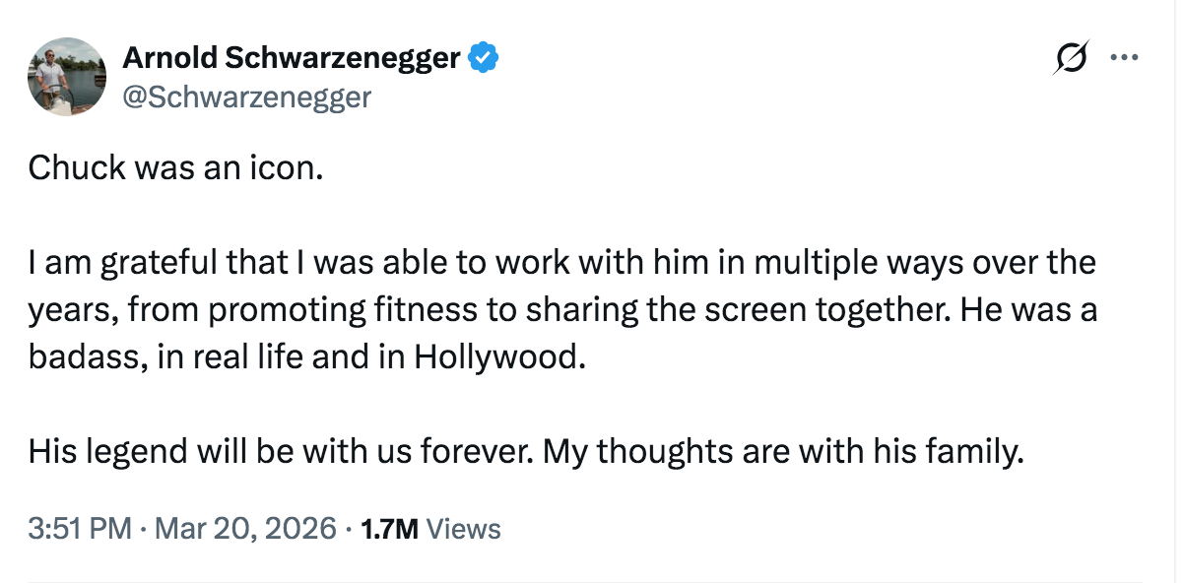1184x583 pixels.
Task: Click the 3:51 PM timestamp
Action: (x=80, y=529)
